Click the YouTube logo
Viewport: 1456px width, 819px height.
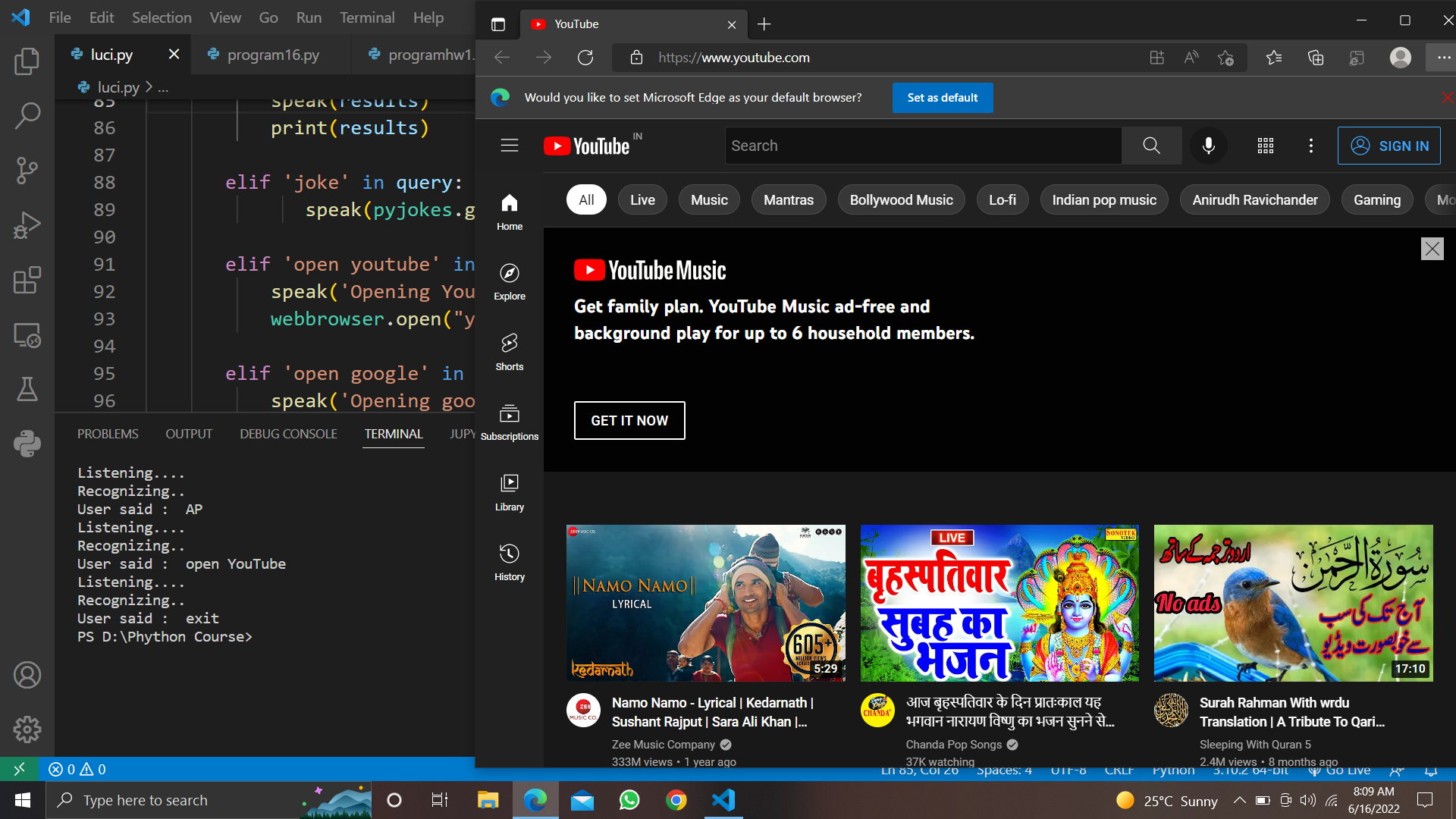pyautogui.click(x=588, y=146)
